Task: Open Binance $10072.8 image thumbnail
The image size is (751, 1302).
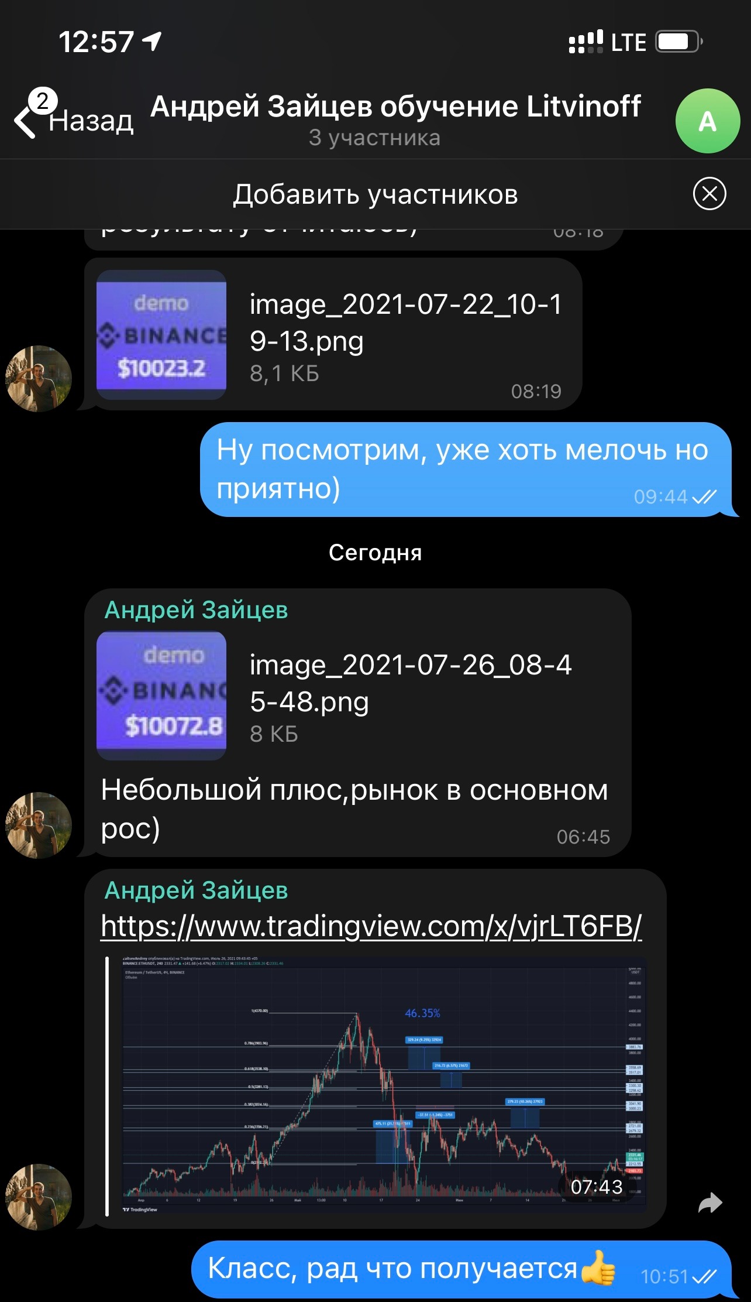Action: (161, 696)
